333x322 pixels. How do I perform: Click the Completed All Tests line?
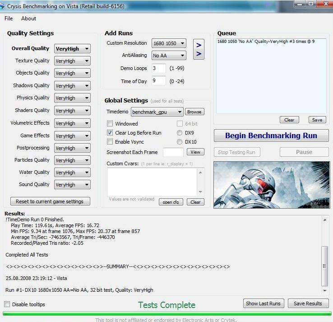click(x=27, y=255)
